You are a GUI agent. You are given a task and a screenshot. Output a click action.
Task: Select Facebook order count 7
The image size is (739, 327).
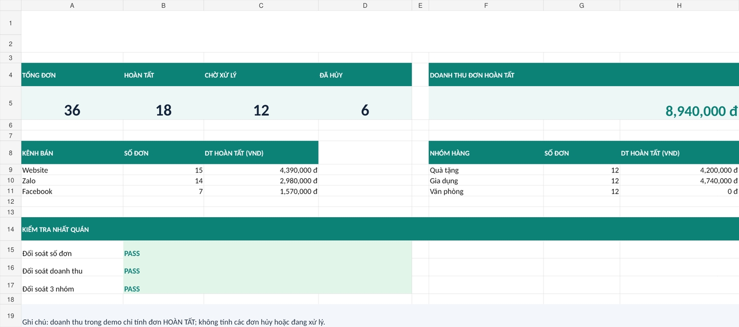click(x=163, y=191)
